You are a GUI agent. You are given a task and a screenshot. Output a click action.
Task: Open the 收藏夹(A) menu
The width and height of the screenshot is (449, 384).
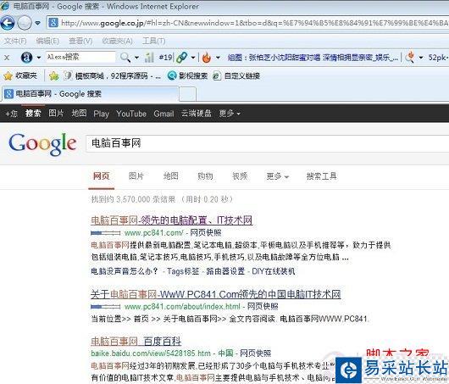pyautogui.click(x=118, y=41)
